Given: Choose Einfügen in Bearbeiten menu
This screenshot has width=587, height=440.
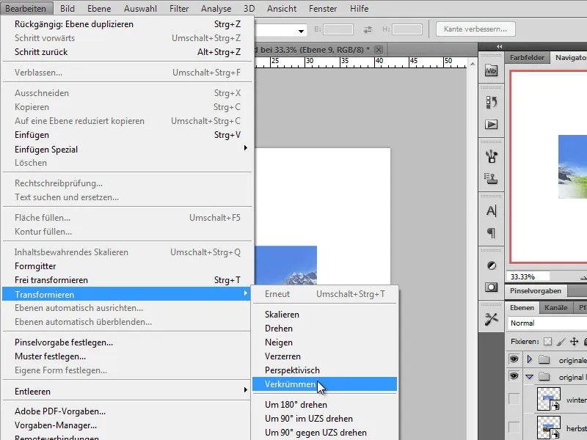Looking at the screenshot, I should (x=128, y=135).
